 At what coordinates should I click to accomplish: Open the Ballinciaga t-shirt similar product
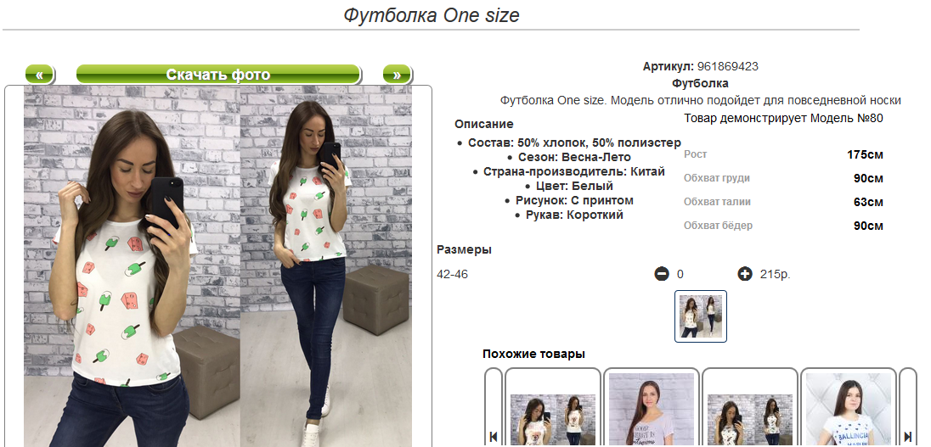click(849, 407)
